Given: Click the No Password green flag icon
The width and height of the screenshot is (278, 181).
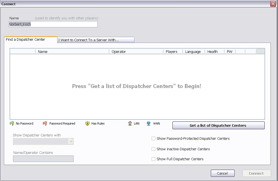Looking at the screenshot, I should point(12,123).
